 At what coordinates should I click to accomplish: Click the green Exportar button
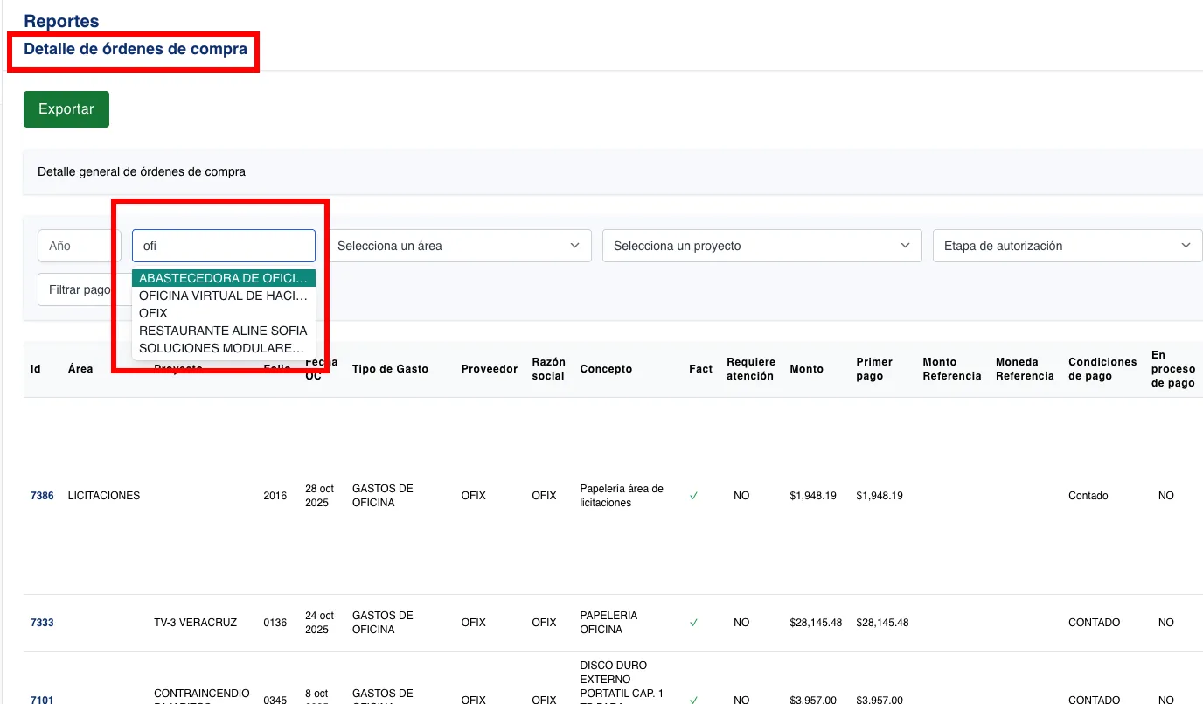[x=66, y=109]
